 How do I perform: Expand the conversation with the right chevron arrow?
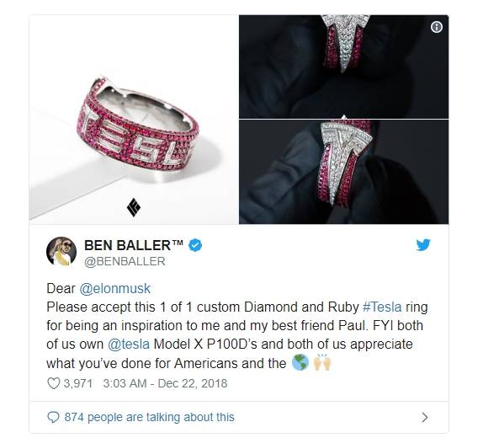[x=425, y=417]
